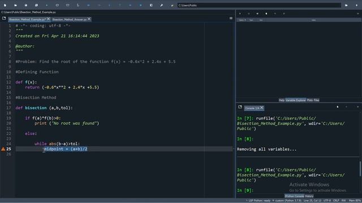Screen dimensions: 362x203
Task: Open the console pane options menu
Action: (x=358, y=107)
